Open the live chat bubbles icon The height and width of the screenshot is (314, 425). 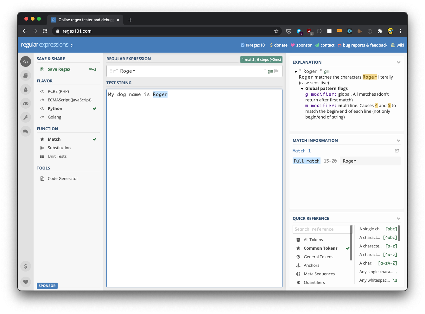26,131
